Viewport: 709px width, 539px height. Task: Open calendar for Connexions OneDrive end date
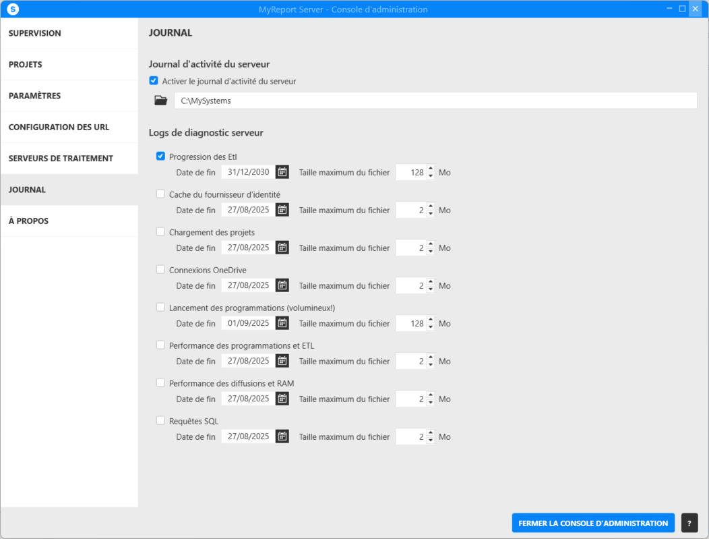point(282,285)
